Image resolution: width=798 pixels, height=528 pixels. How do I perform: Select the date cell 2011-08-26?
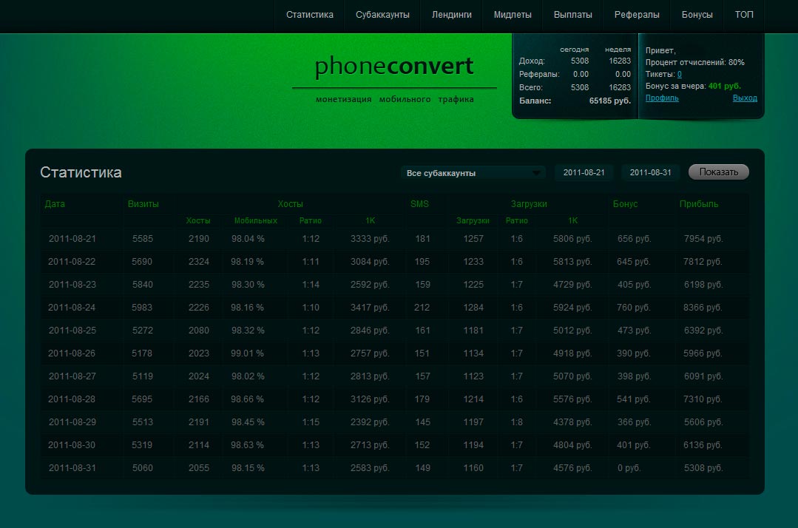tap(72, 353)
